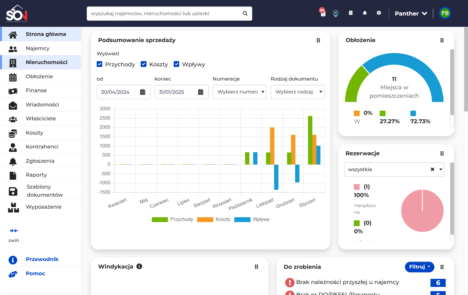The image size is (468, 295).
Task: Open the notification bell in top bar
Action: pyautogui.click(x=365, y=13)
